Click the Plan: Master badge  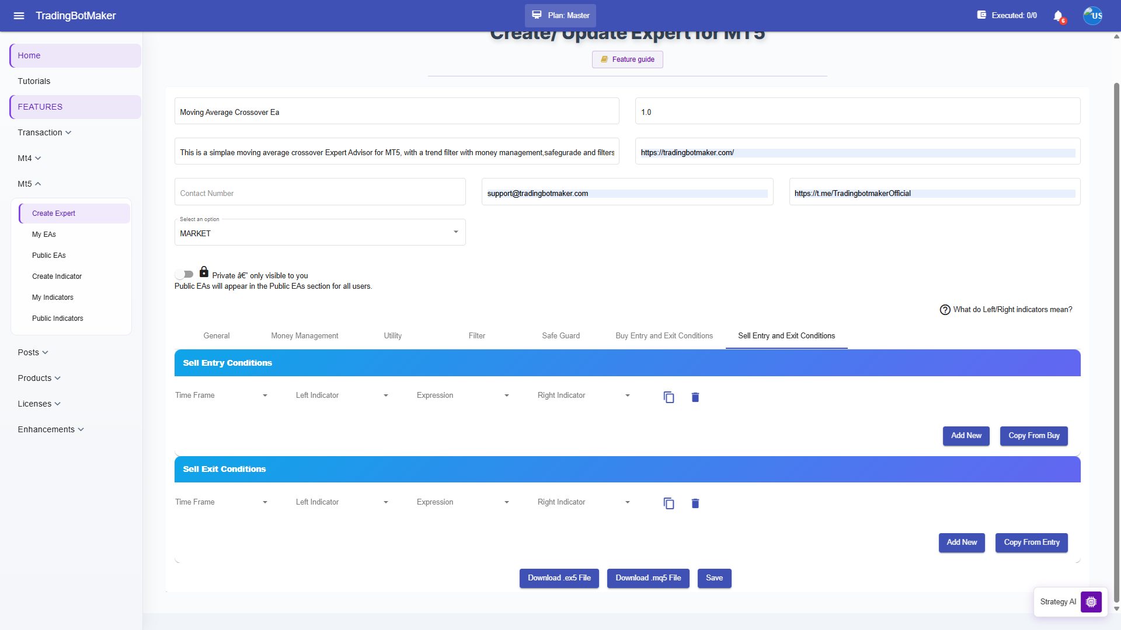560,16
